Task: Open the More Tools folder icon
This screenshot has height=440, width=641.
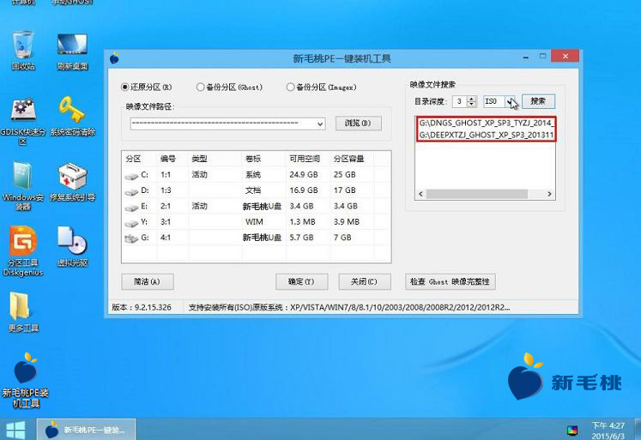Action: pos(23,311)
